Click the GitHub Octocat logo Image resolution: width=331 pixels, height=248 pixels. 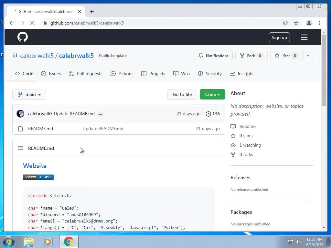(x=23, y=37)
